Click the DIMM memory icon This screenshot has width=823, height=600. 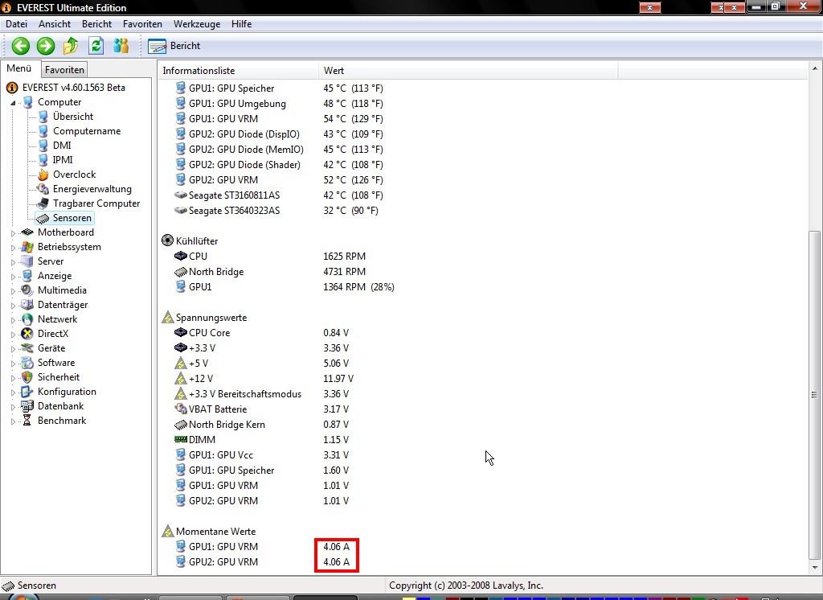(181, 439)
